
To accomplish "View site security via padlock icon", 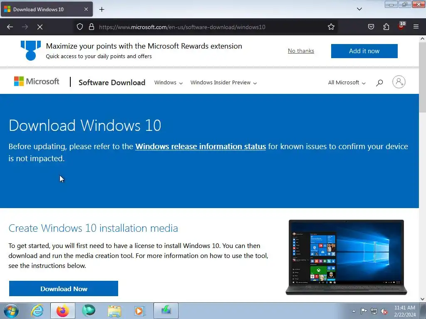I will tap(92, 27).
